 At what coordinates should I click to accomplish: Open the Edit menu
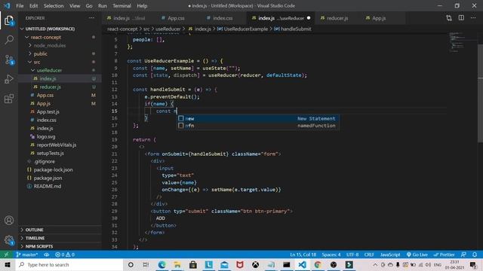click(33, 5)
